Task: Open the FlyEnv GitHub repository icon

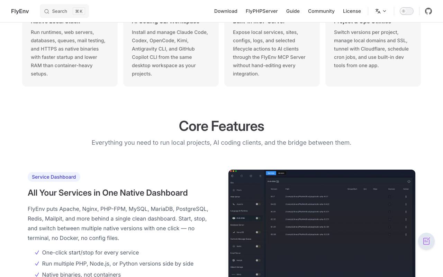Action: point(428,11)
